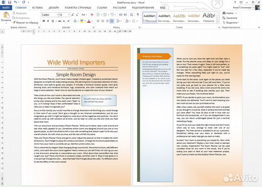The width and height of the screenshot is (262, 187).
Task: Redo with the repeat arrow icon
Action: [24, 2]
